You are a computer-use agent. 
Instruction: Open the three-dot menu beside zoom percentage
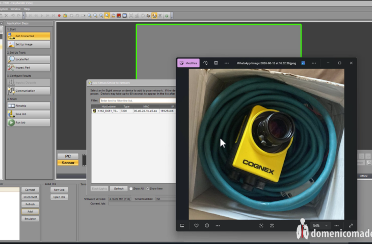(336, 225)
